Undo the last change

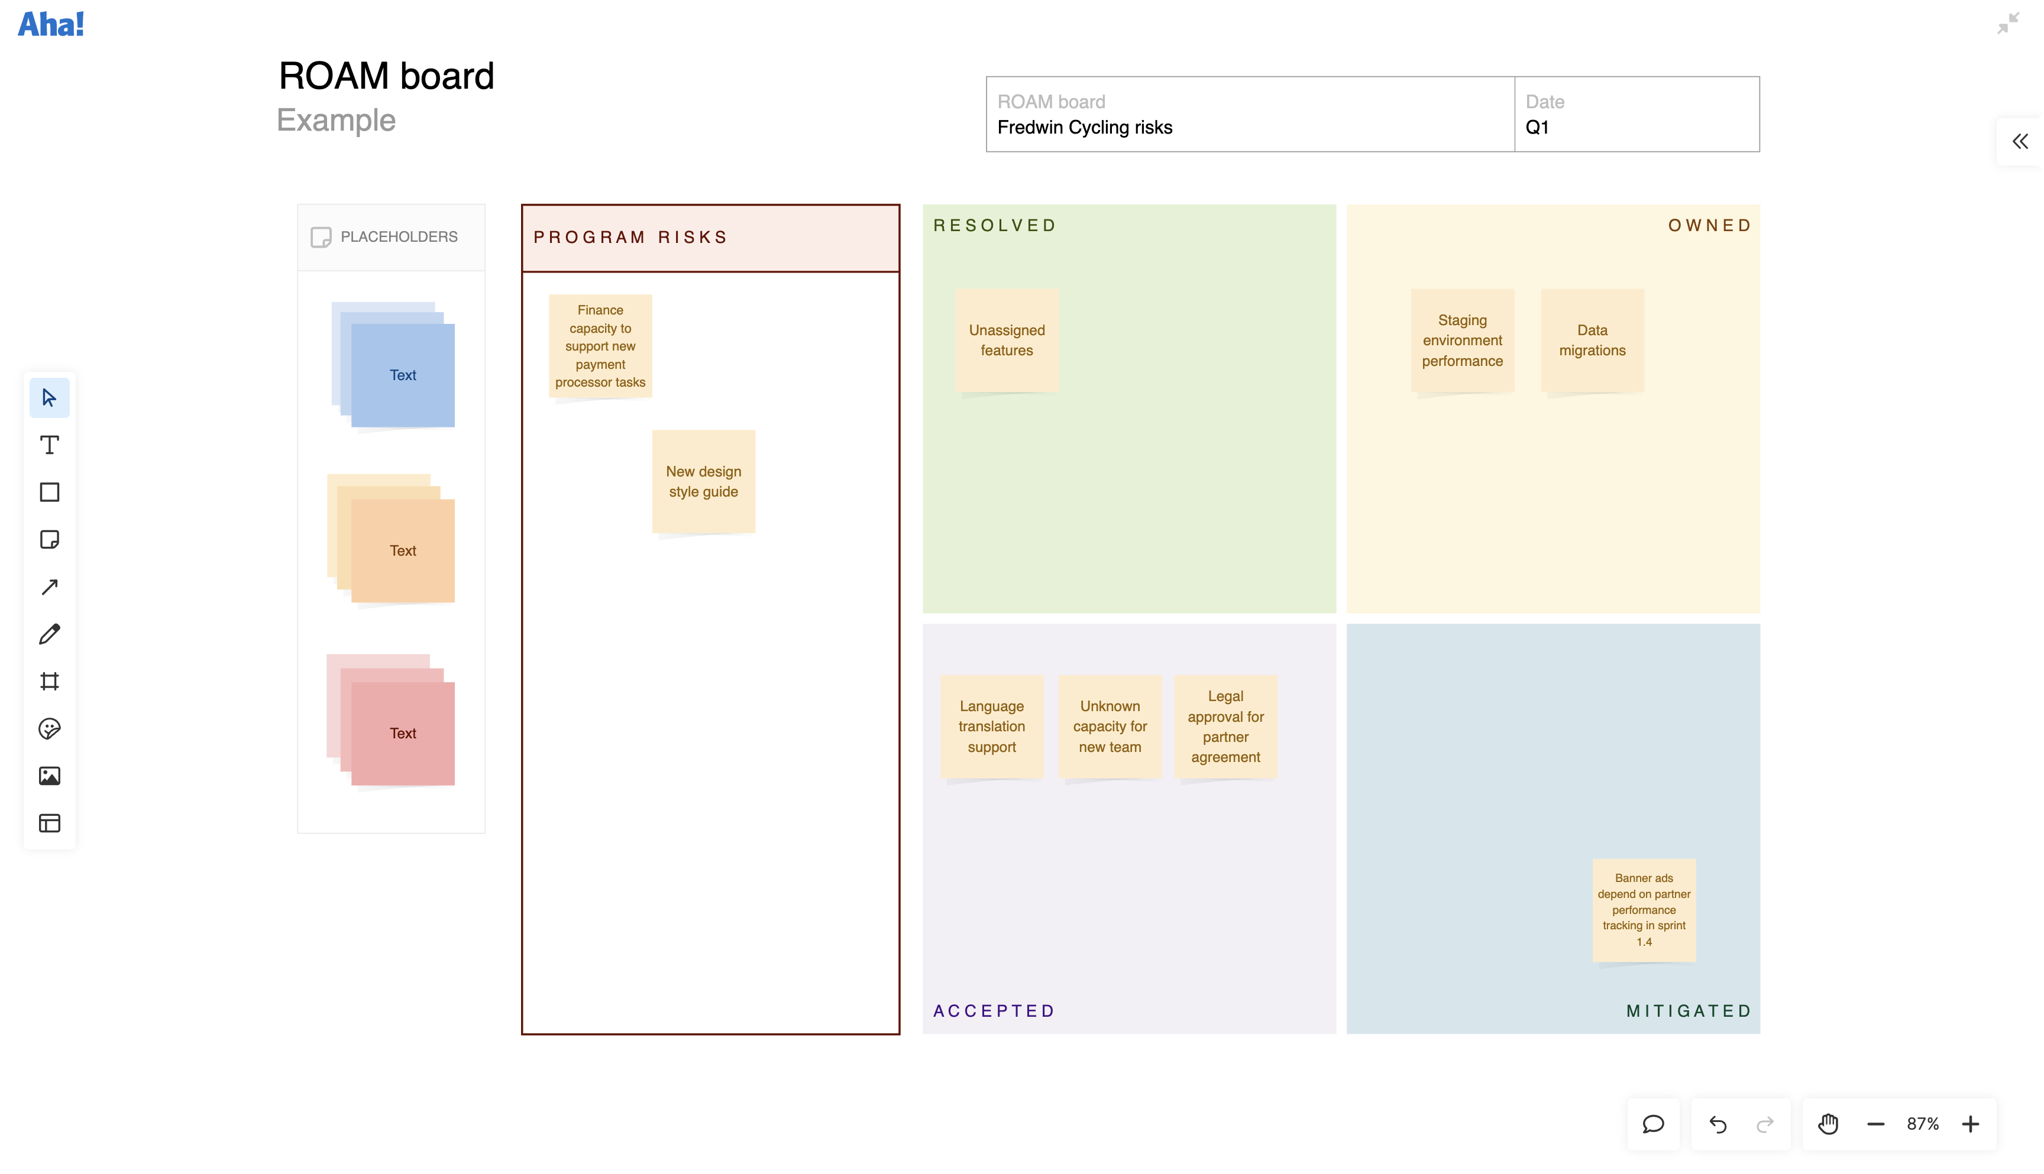[1719, 1123]
